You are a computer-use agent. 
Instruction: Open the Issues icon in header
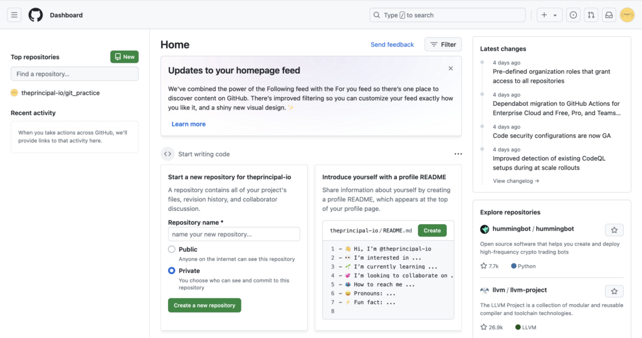click(x=573, y=15)
